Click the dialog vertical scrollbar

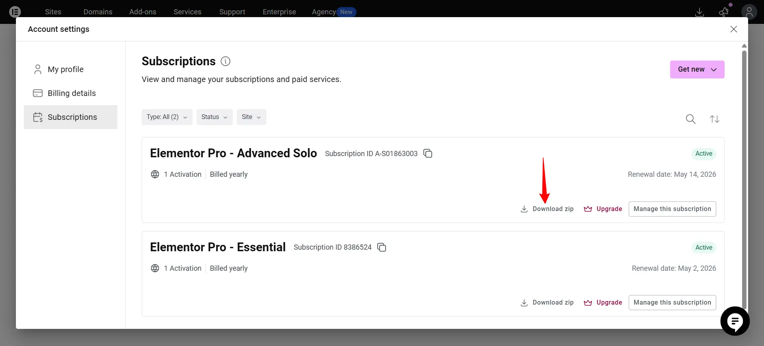click(x=744, y=179)
